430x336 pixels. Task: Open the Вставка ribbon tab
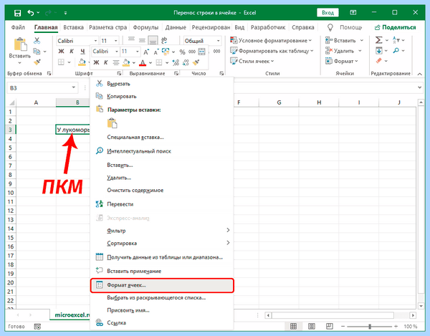(x=73, y=27)
